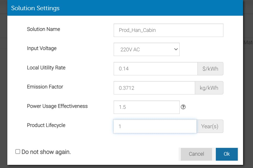The height and width of the screenshot is (168, 253).
Task: Click the Year(s) unit label
Action: coord(210,126)
